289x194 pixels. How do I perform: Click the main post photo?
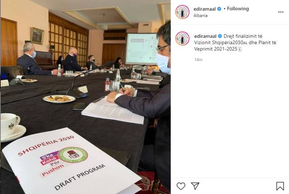coord(85,97)
